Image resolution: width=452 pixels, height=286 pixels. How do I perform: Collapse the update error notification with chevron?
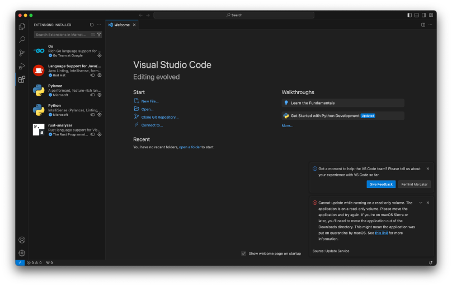[421, 203]
